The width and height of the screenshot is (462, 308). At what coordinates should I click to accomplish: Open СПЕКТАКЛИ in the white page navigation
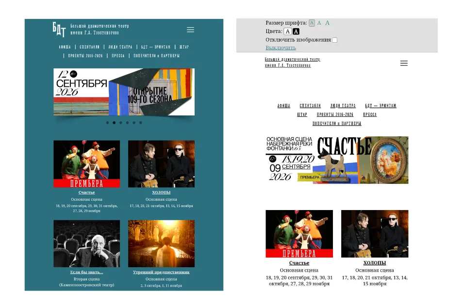point(310,106)
